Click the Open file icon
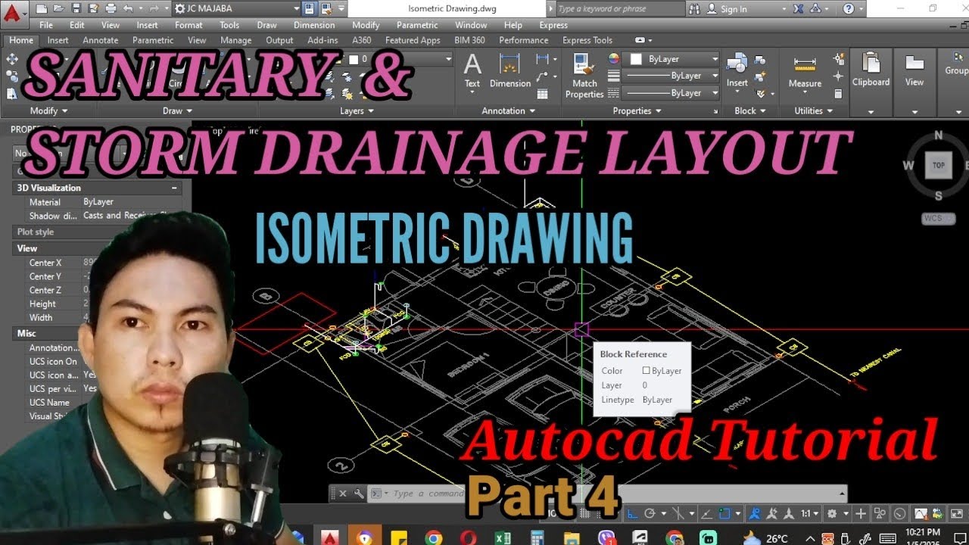The height and width of the screenshot is (545, 969). click(58, 9)
